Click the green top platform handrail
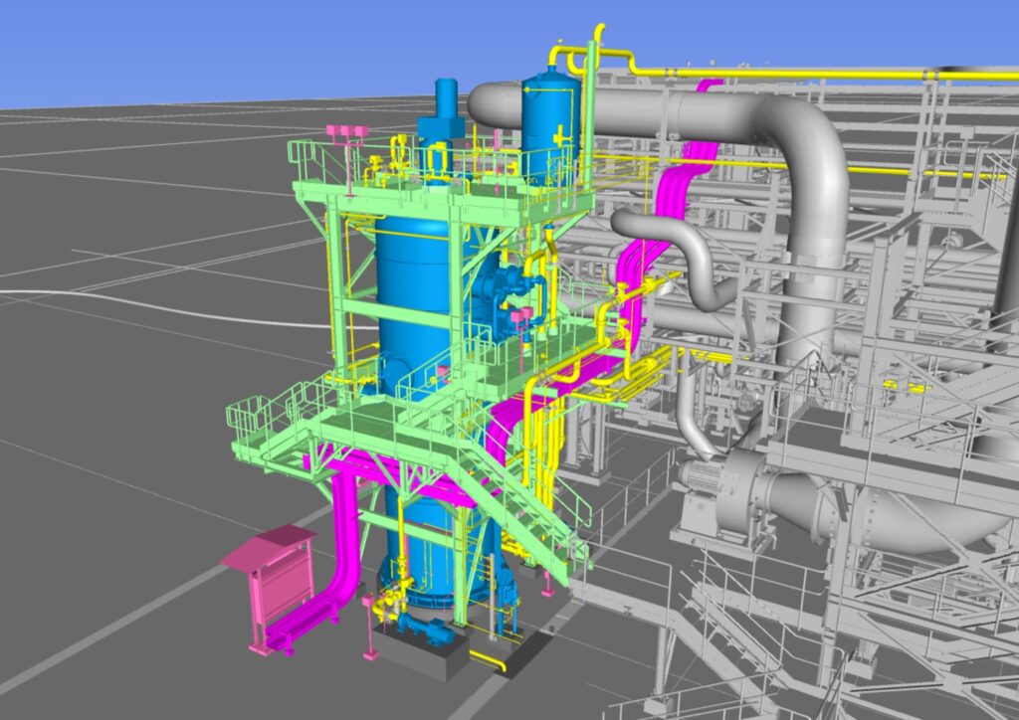Image resolution: width=1019 pixels, height=720 pixels. pyautogui.click(x=318, y=159)
